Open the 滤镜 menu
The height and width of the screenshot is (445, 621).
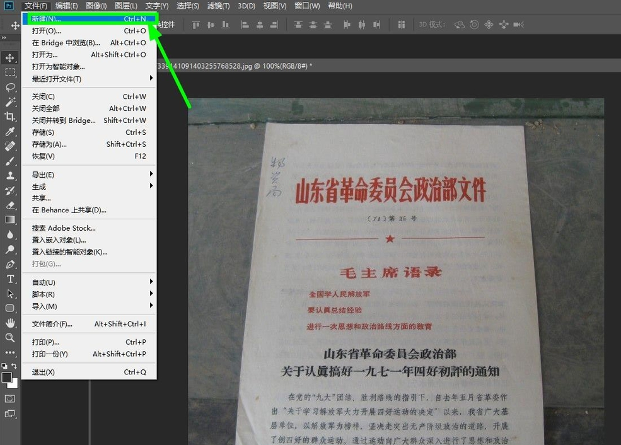(x=218, y=6)
